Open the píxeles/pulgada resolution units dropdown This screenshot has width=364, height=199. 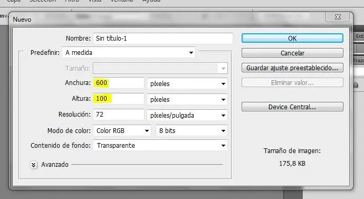187,115
